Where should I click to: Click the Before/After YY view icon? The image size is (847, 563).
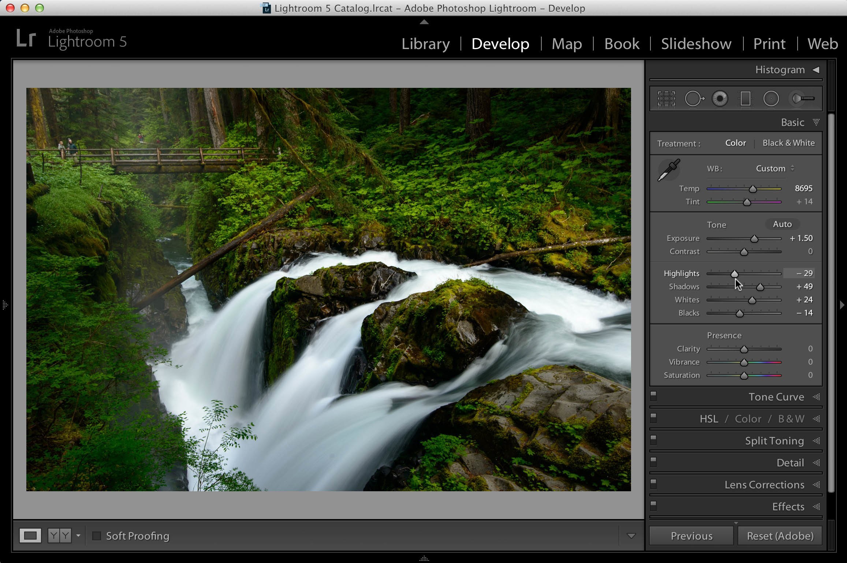point(59,536)
